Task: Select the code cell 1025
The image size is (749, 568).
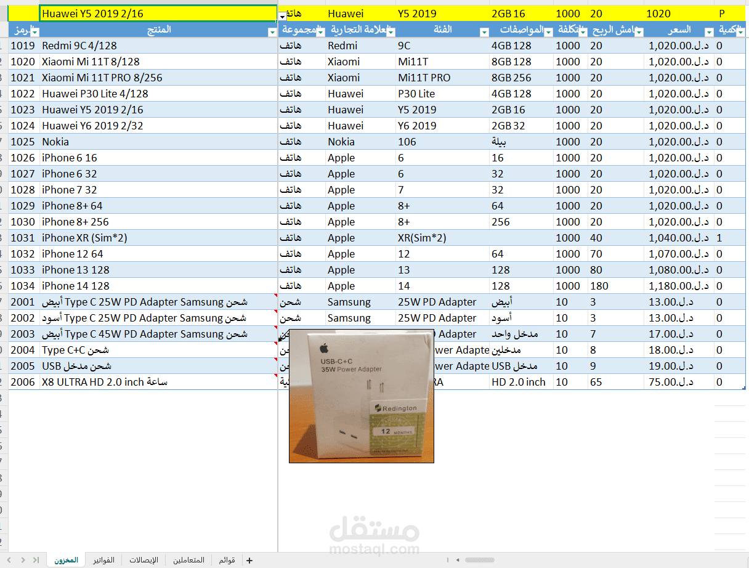Action: point(24,142)
